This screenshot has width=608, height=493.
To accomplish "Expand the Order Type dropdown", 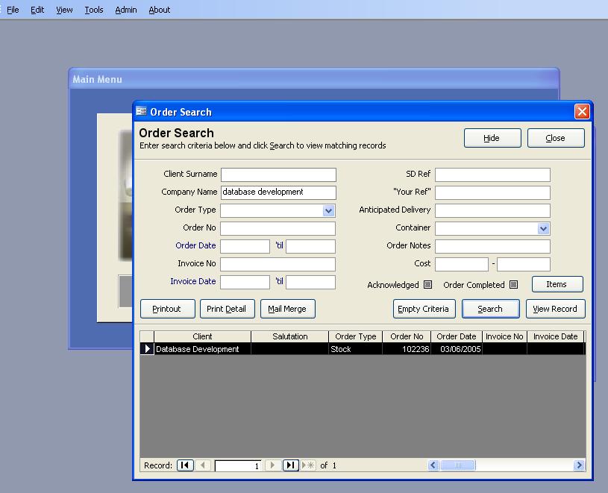I will [x=329, y=211].
